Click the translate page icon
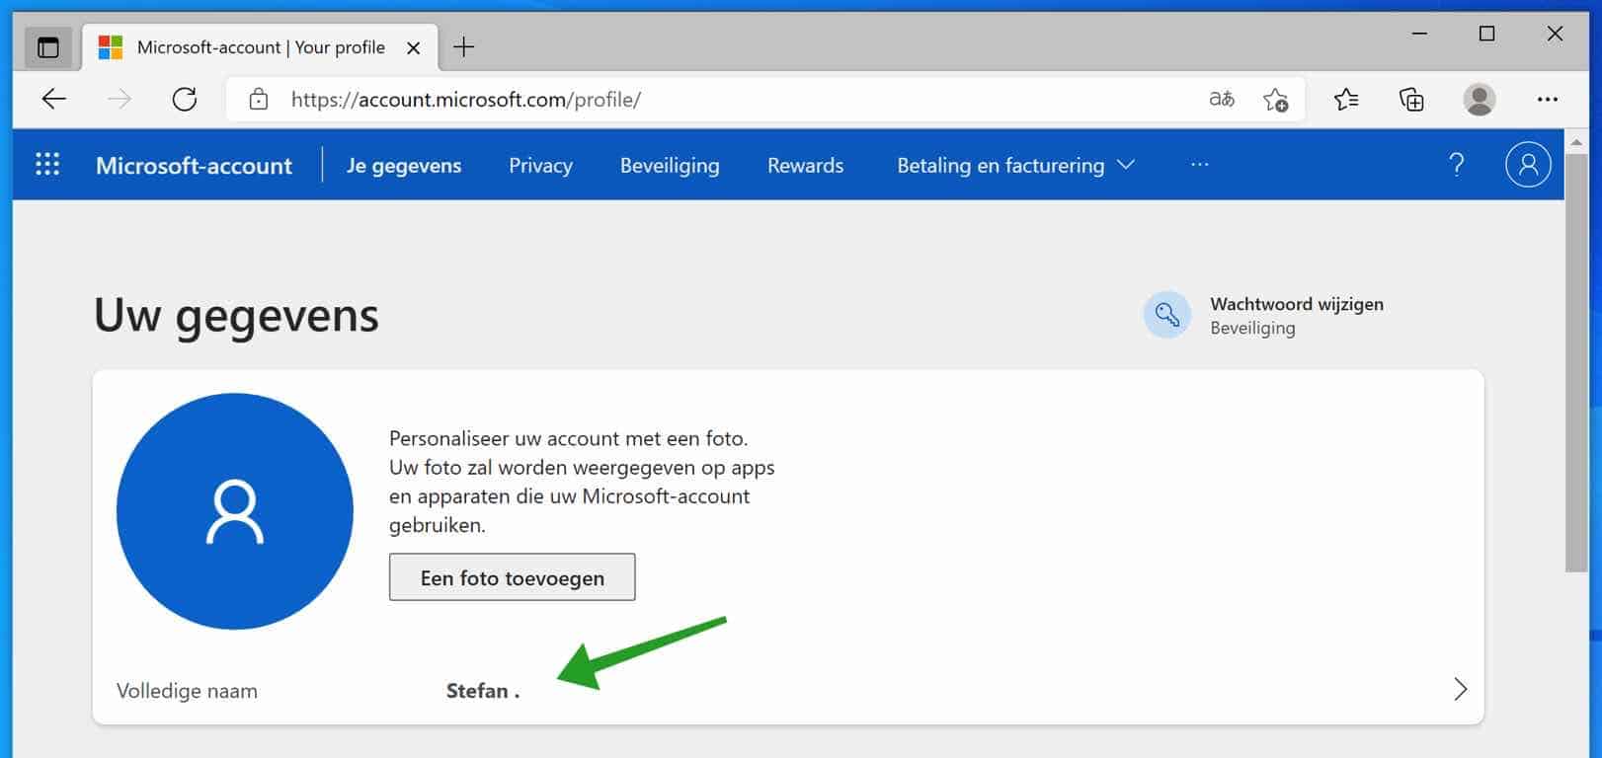Screen dimensions: 1602x758 [x=1221, y=99]
